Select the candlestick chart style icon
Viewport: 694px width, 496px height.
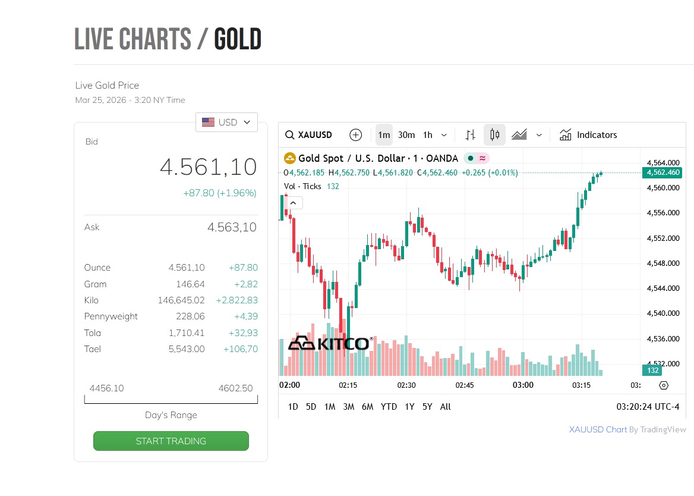click(x=494, y=135)
